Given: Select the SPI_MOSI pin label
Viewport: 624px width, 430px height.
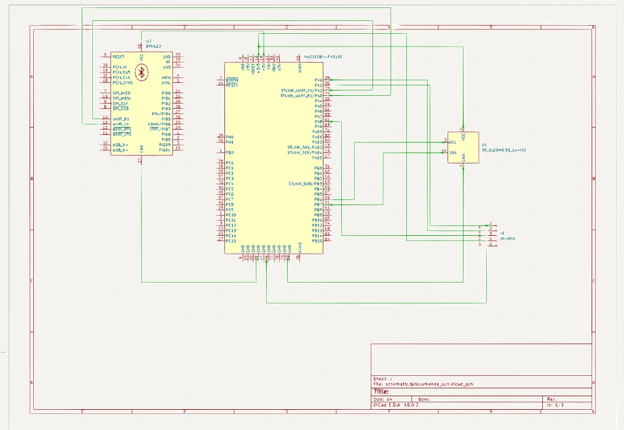Looking at the screenshot, I should tap(121, 98).
